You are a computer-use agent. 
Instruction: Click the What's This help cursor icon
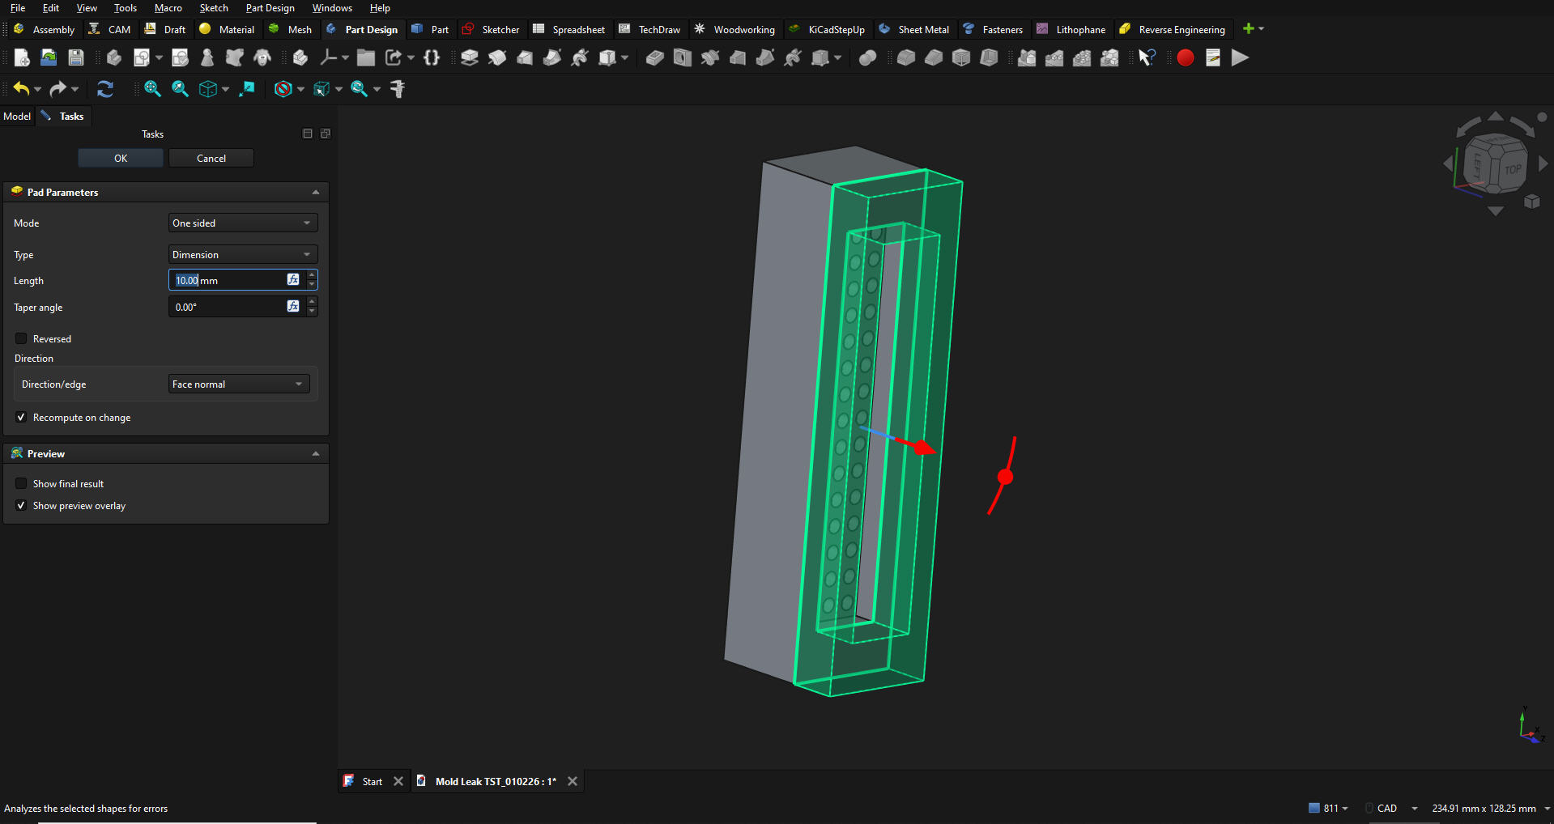[1147, 57]
